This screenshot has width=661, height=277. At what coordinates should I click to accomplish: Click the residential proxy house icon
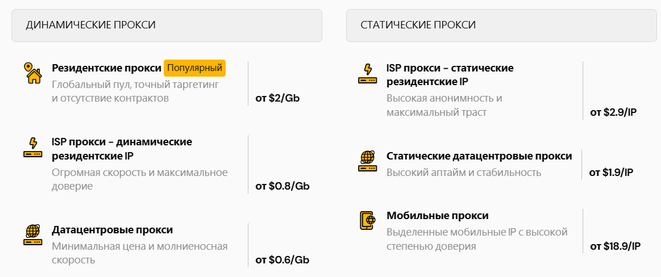(x=32, y=73)
